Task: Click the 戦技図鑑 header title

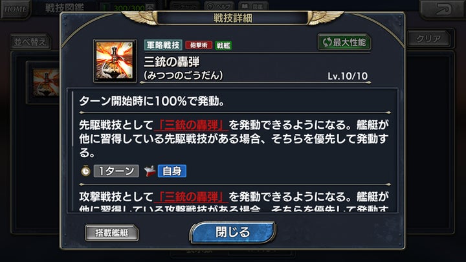Action: pyautogui.click(x=64, y=7)
